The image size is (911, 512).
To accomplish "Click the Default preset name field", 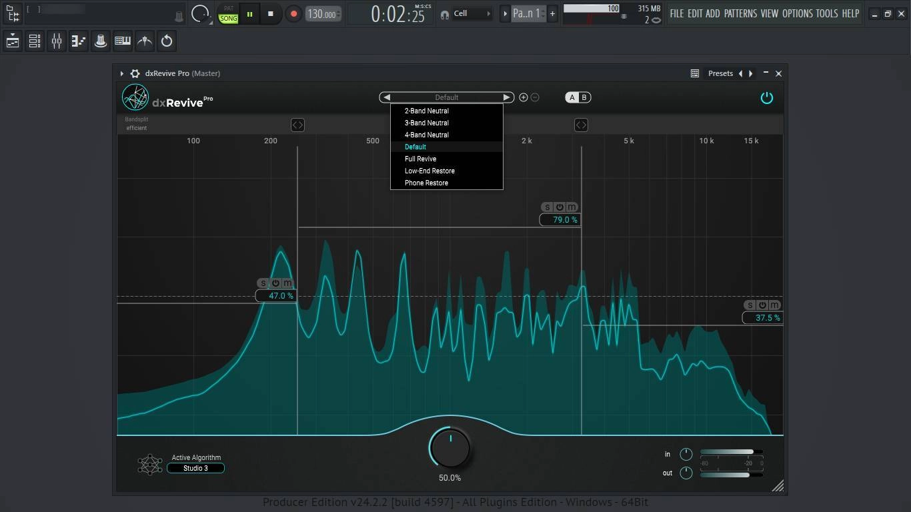I will click(x=447, y=97).
